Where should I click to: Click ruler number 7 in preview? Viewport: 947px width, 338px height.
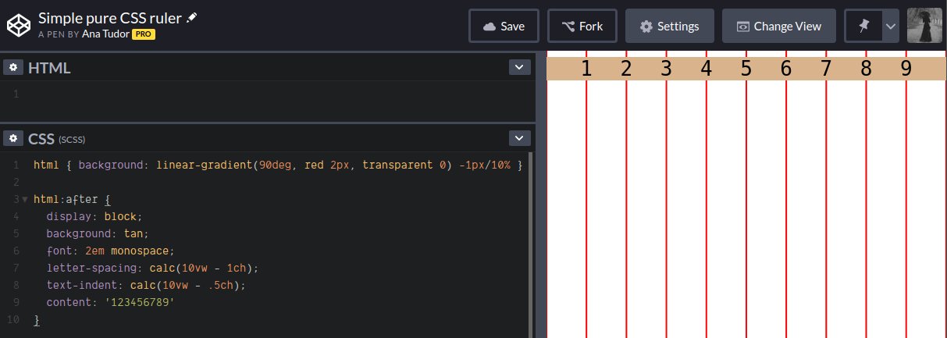point(826,69)
